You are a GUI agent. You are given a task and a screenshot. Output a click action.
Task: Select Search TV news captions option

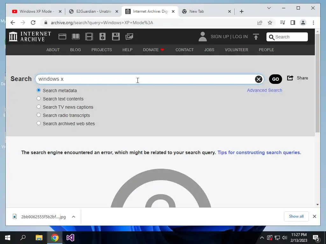(x=39, y=107)
